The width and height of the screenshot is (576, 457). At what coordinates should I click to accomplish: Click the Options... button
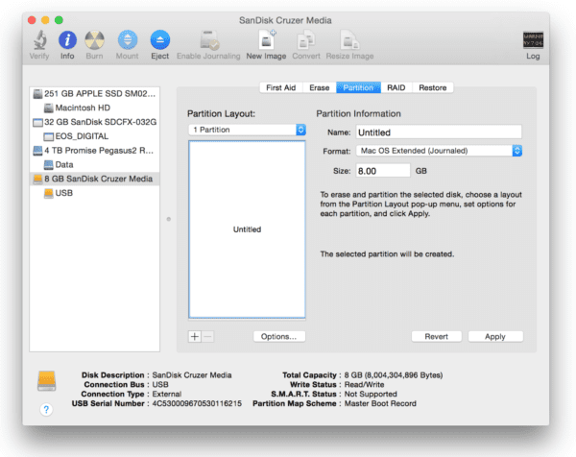[279, 337]
